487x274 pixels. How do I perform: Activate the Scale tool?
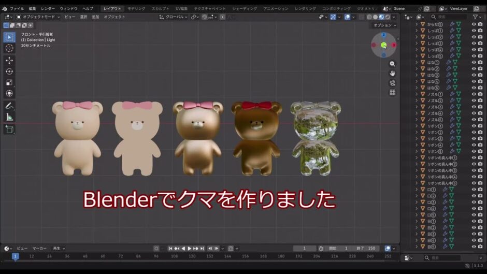pyautogui.click(x=9, y=82)
